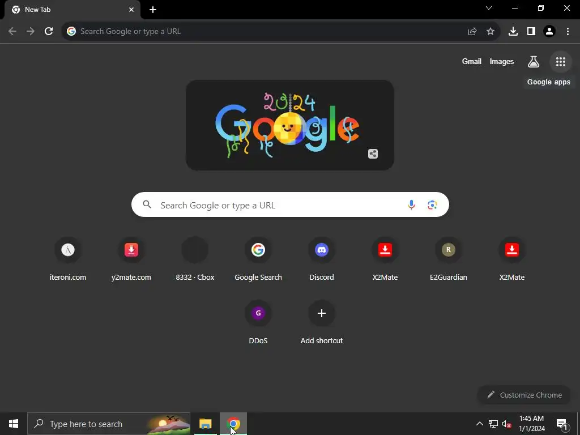The width and height of the screenshot is (580, 435).
Task: Open the X2Mate shortcut after E2Guardian
Action: [x=512, y=259]
